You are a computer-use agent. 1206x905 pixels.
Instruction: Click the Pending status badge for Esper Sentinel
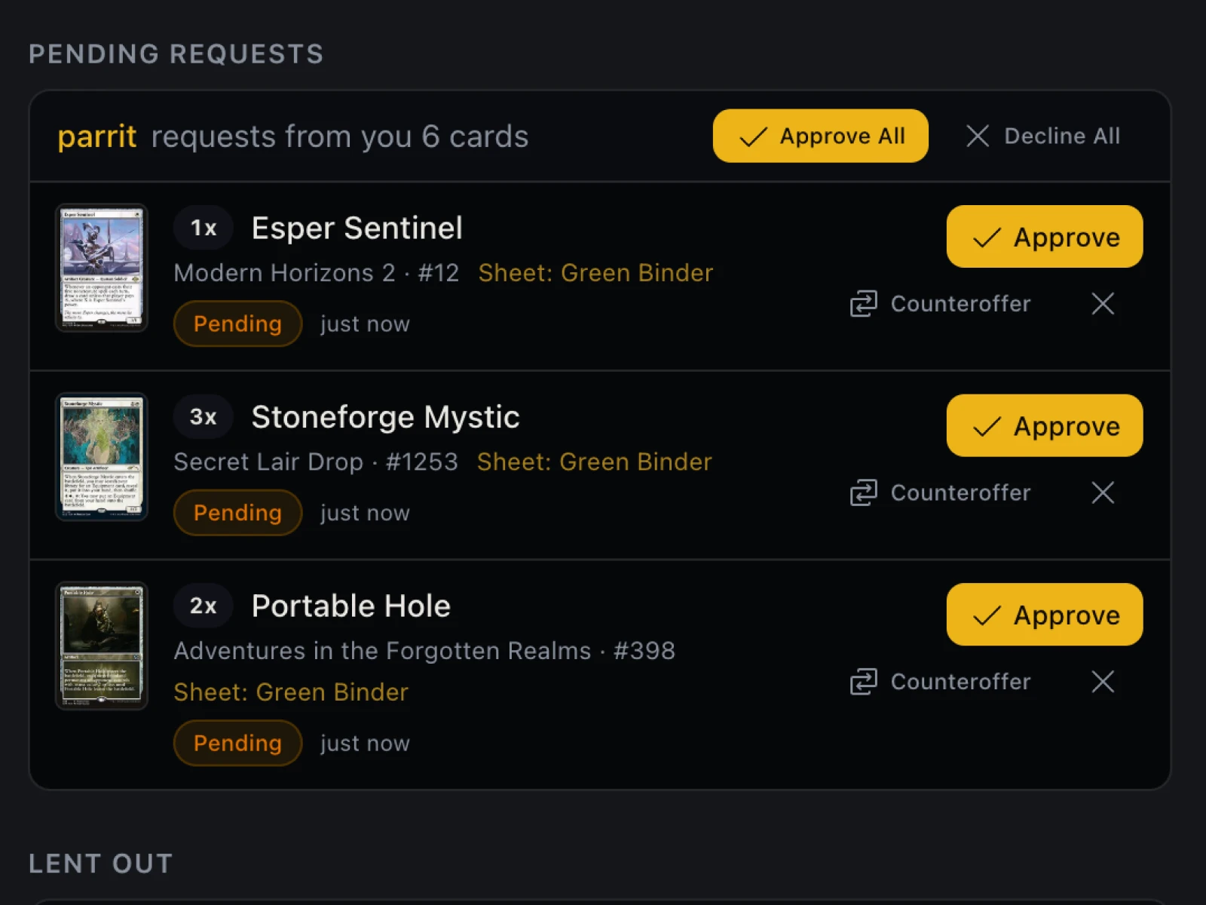237,324
